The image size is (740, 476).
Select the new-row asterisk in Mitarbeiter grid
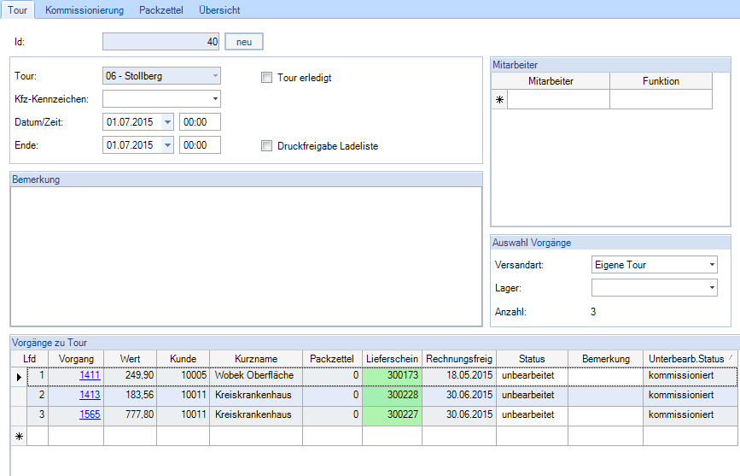click(499, 100)
